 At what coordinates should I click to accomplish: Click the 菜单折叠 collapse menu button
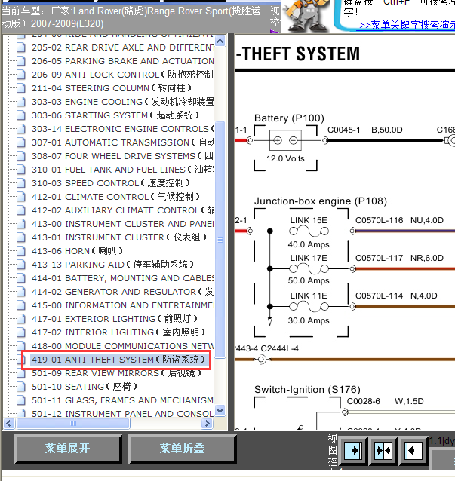pos(182,449)
